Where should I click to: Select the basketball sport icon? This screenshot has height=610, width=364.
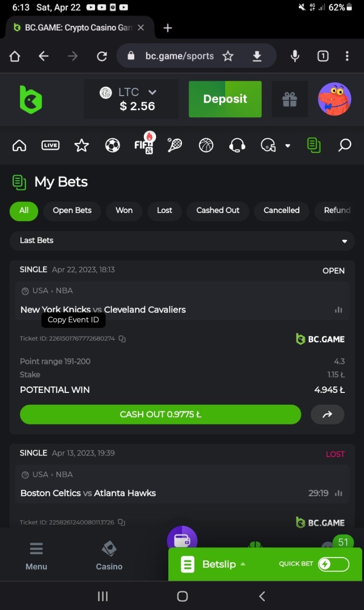(206, 146)
